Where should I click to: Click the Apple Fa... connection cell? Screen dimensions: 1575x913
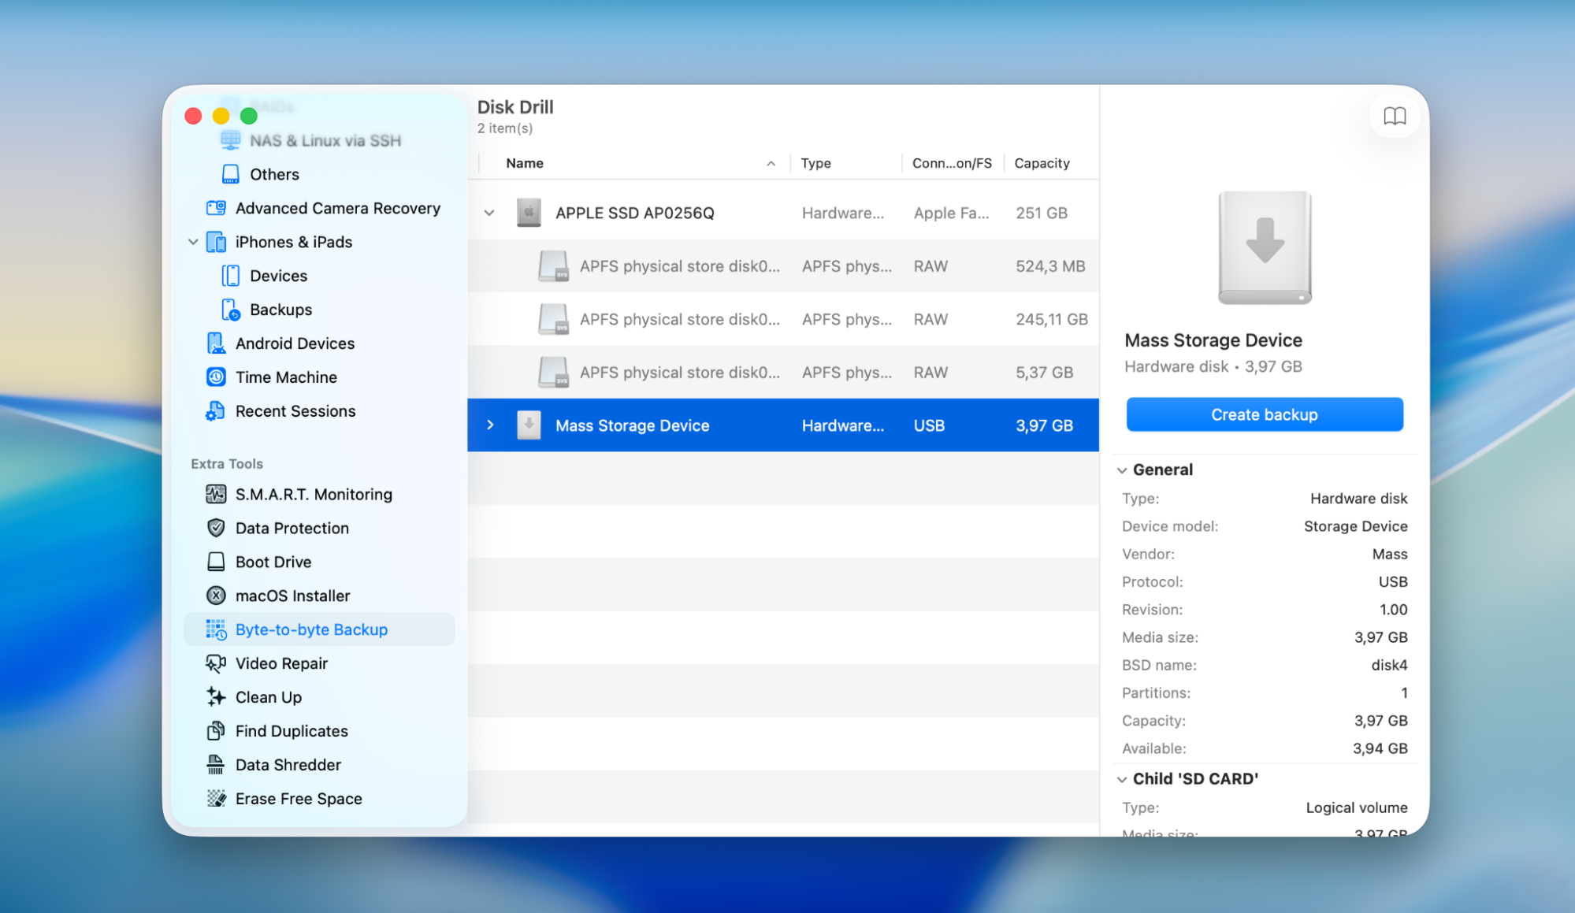pyautogui.click(x=951, y=213)
